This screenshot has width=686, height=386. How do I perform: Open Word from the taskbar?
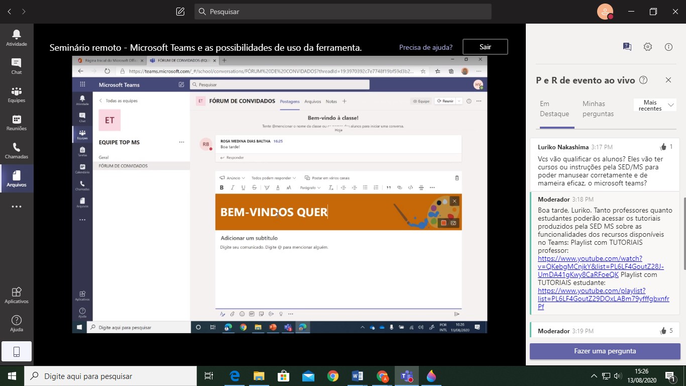click(357, 376)
